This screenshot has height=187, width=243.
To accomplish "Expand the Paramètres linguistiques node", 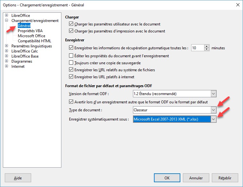I will 7,46.
